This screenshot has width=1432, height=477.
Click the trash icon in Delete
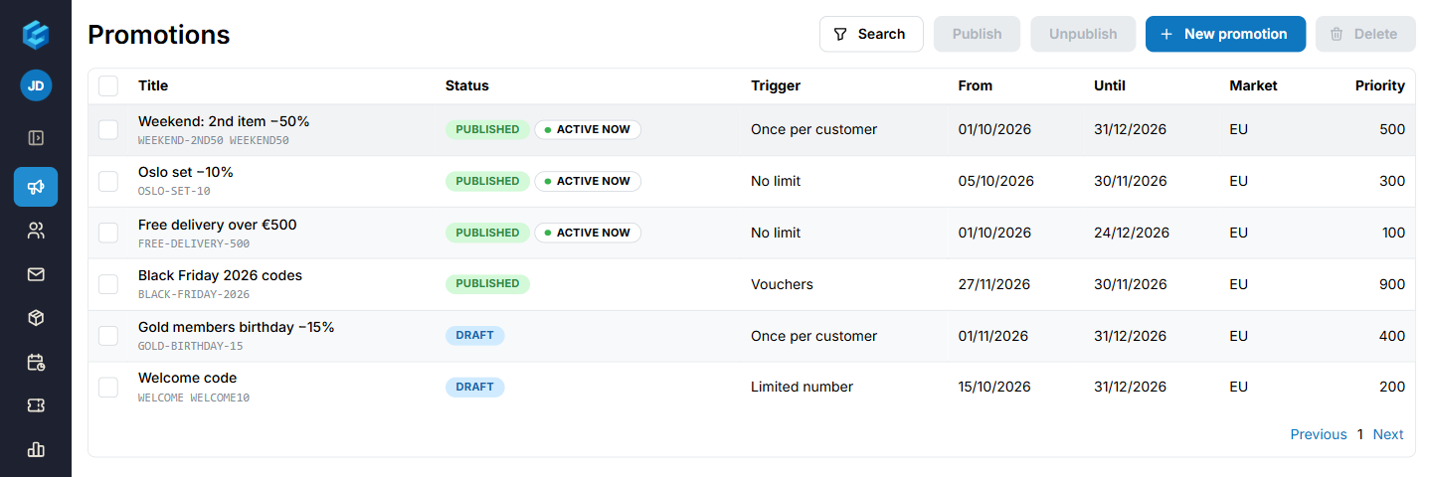(x=1337, y=34)
